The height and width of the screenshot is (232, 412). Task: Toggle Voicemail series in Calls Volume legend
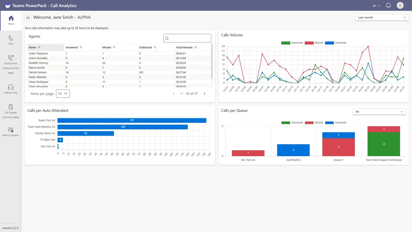pos(335,43)
